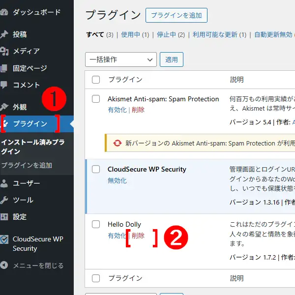
Task: Click メニューを閉じる to collapse sidebar
Action: pos(38,265)
